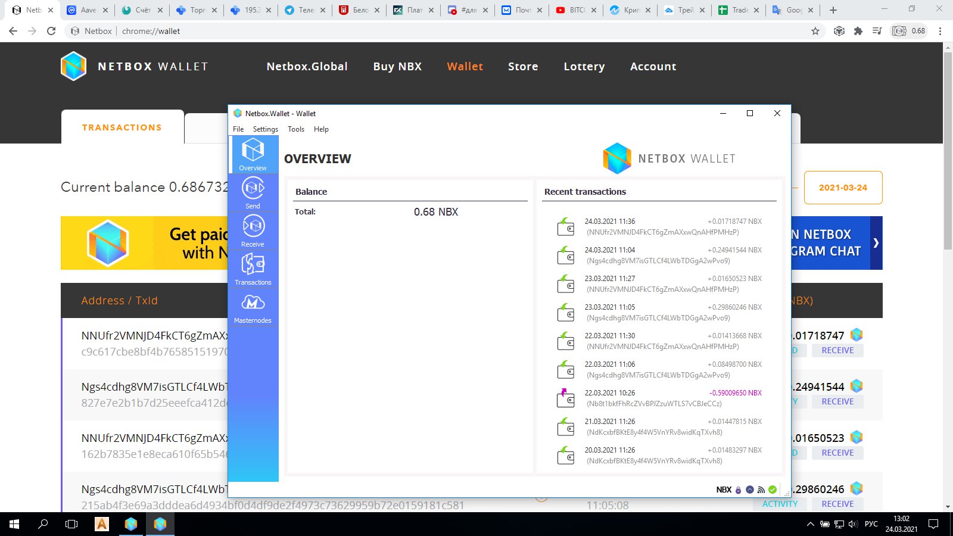Open the Wallet page link in navigation

point(465,67)
